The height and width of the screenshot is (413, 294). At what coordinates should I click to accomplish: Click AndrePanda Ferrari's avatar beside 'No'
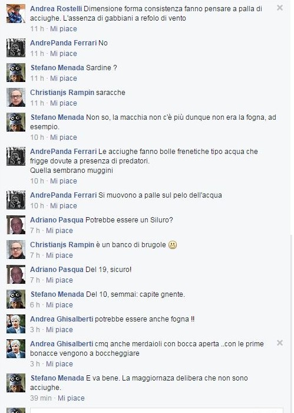(16, 48)
